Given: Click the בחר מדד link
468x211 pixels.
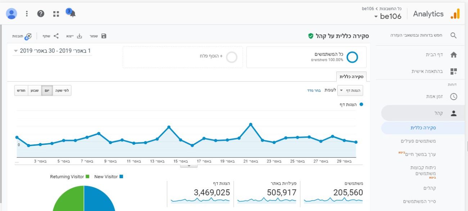Looking at the screenshot, I should click(314, 90).
